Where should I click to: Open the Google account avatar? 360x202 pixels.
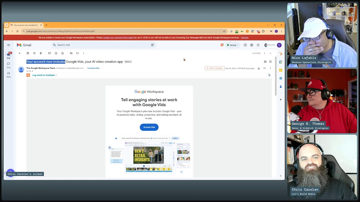(x=279, y=45)
